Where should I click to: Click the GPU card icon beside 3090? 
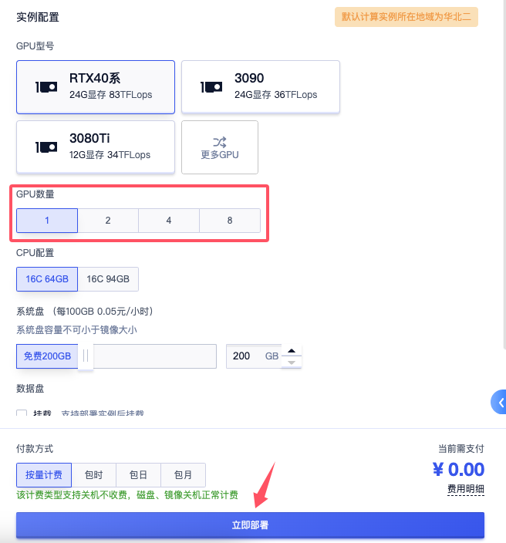pos(211,87)
